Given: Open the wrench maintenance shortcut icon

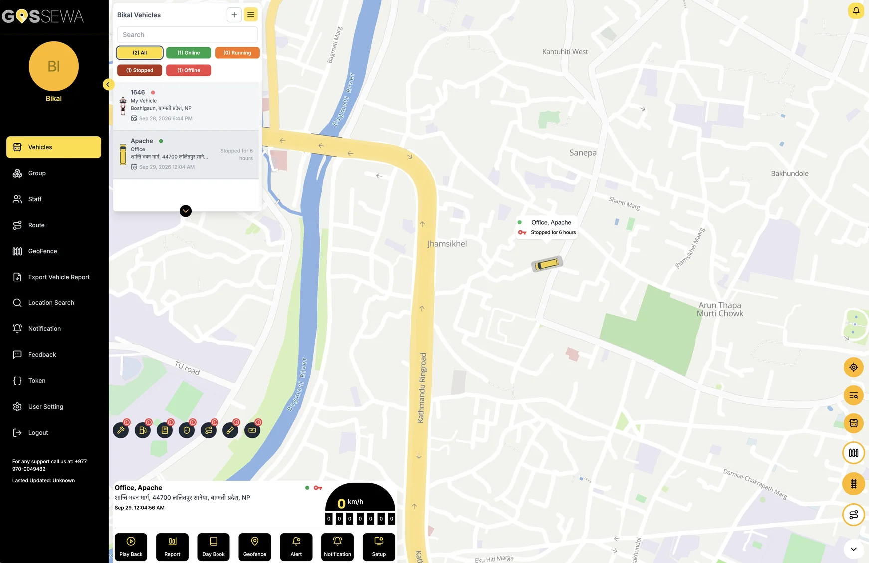Looking at the screenshot, I should [x=121, y=430].
